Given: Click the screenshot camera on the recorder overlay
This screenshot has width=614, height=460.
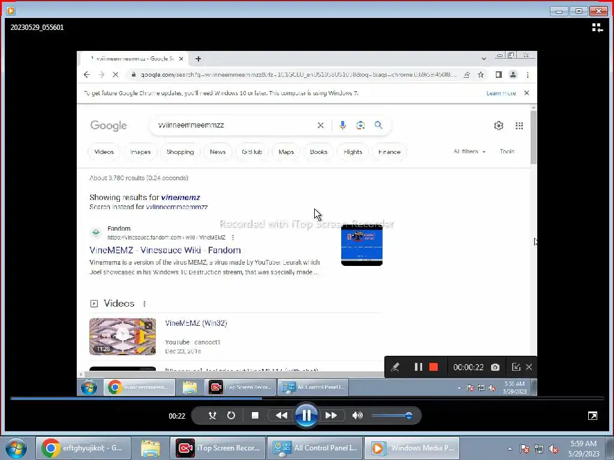Looking at the screenshot, I should pos(495,367).
